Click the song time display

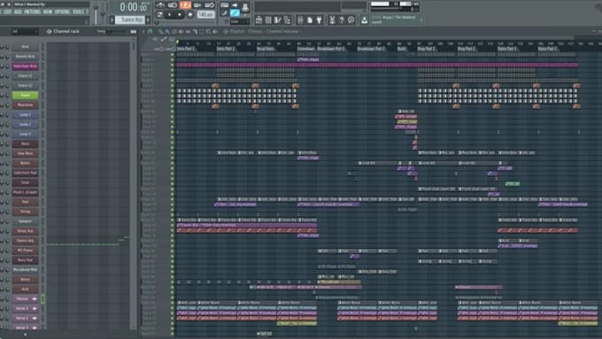point(133,7)
